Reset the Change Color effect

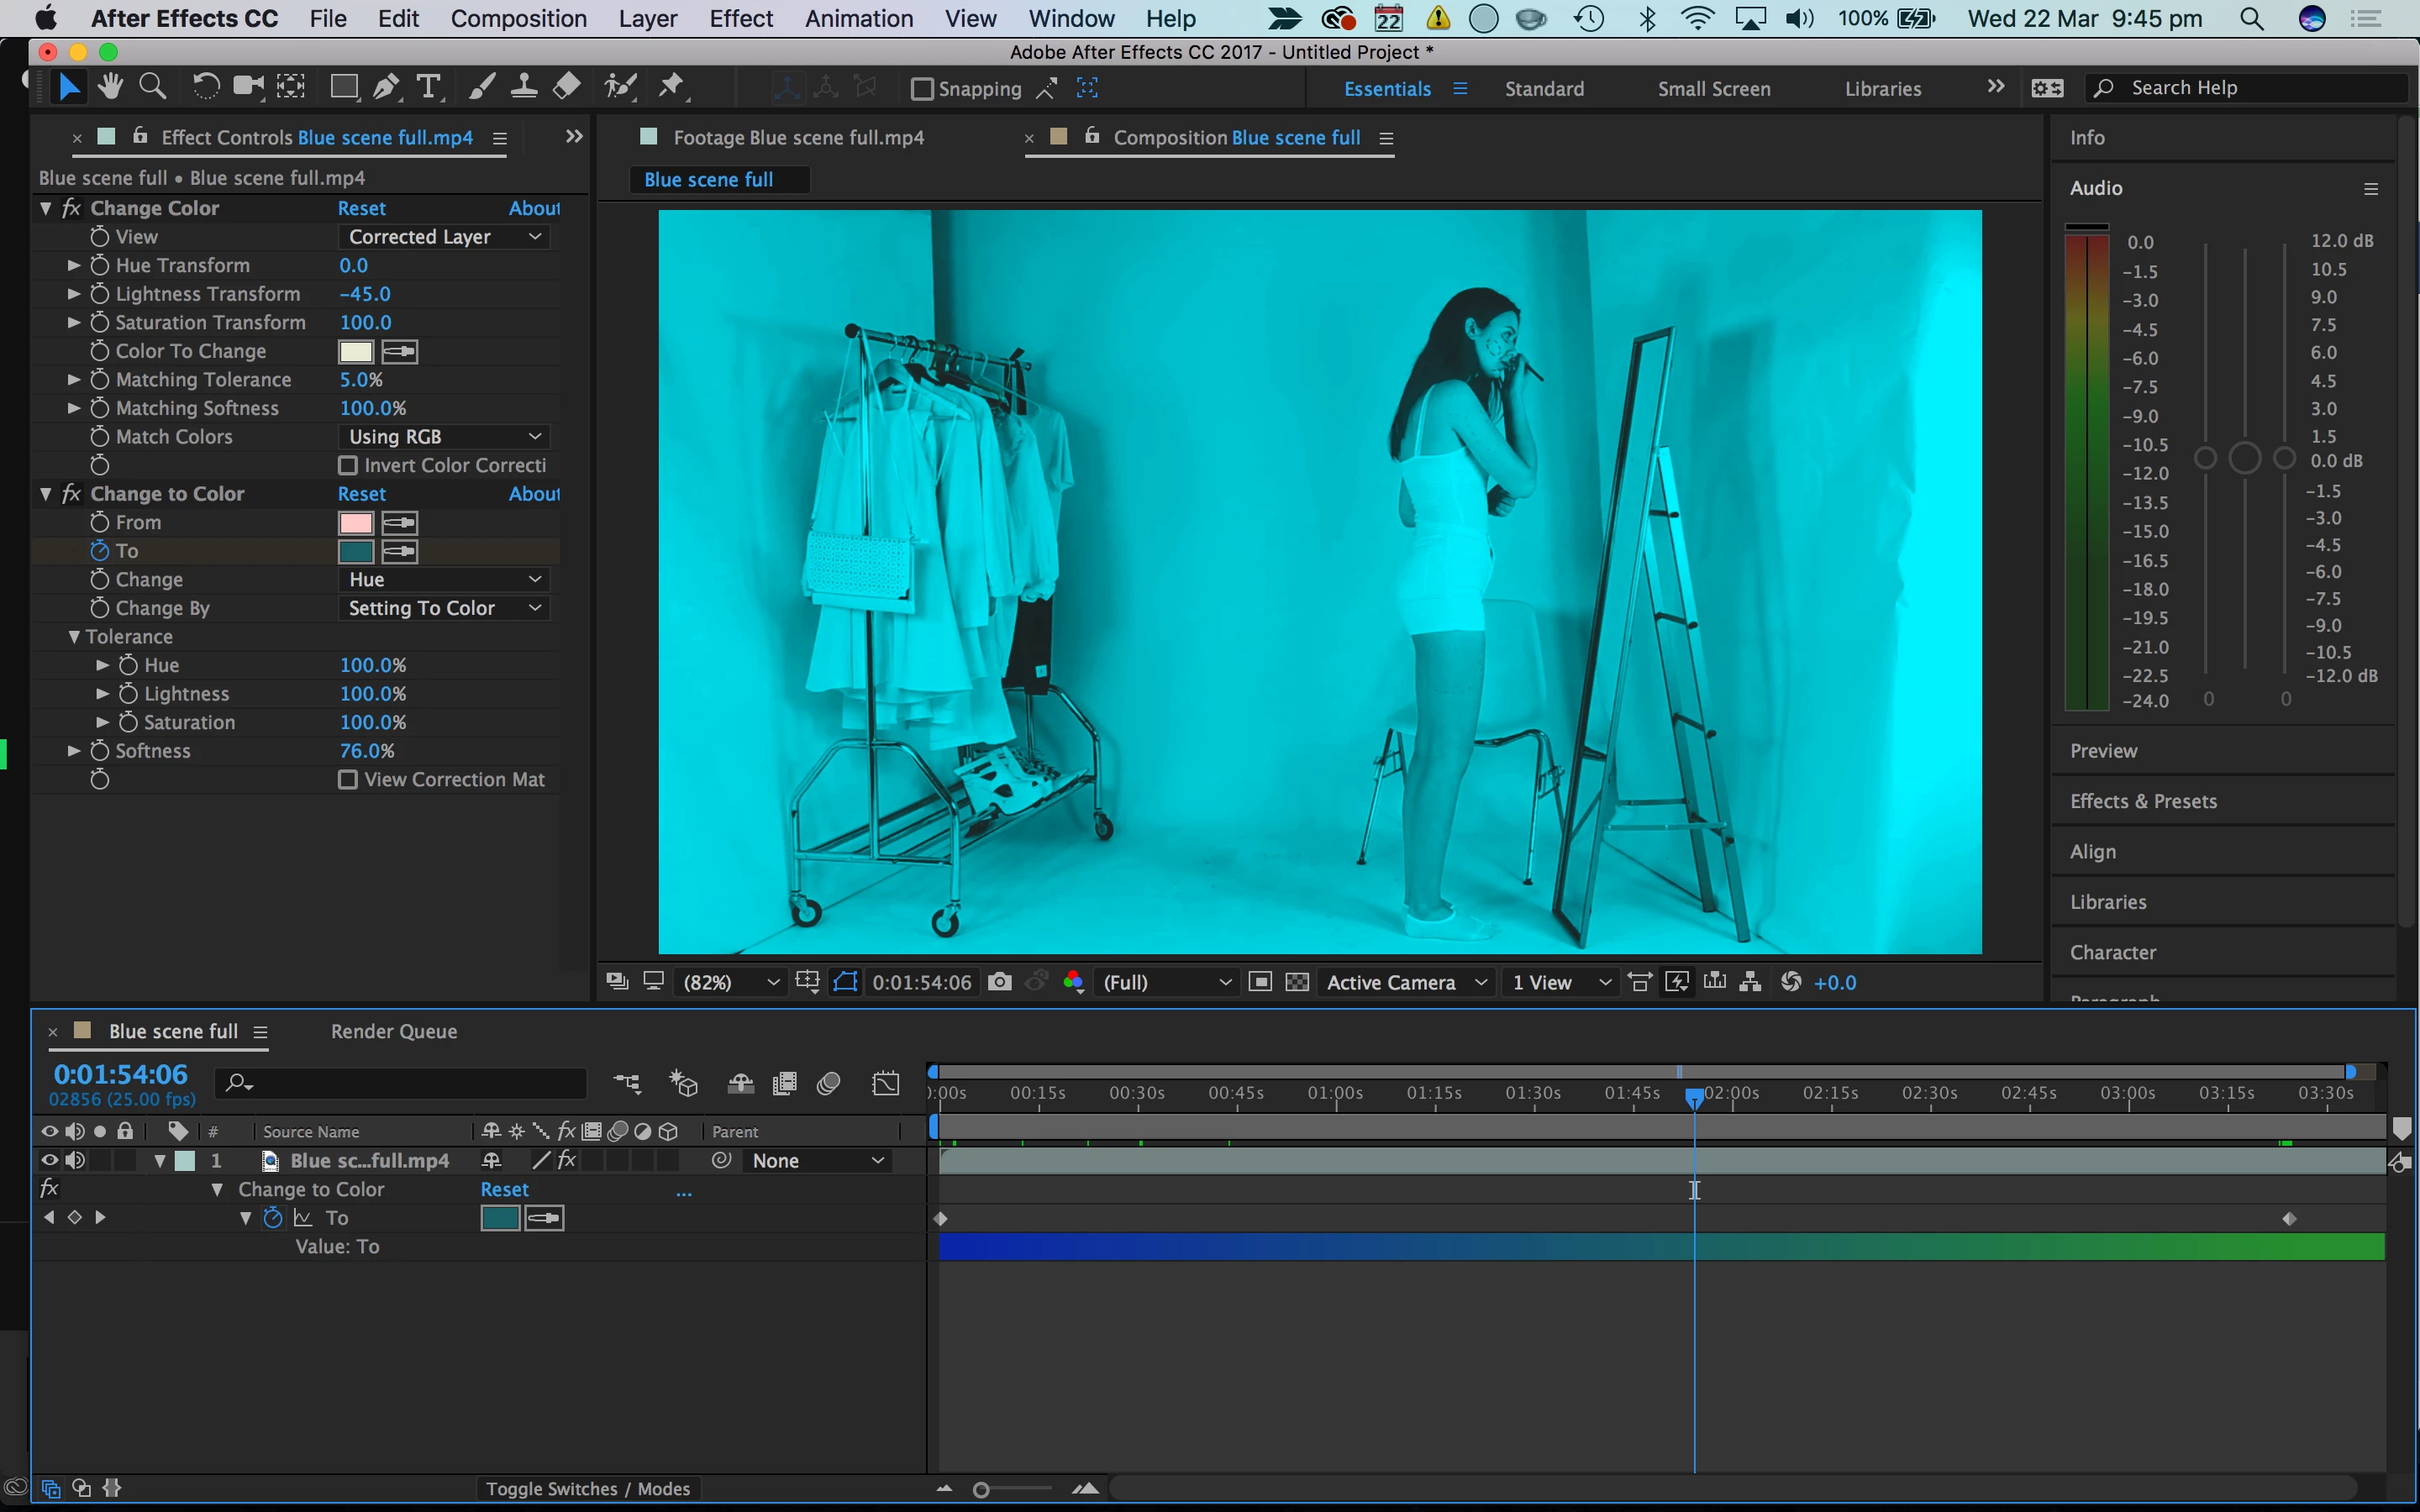[361, 208]
